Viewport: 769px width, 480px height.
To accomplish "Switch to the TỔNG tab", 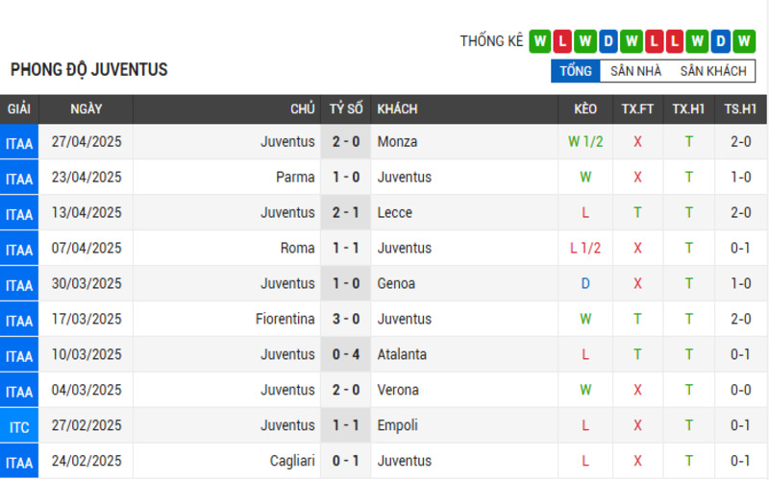I will 575,71.
